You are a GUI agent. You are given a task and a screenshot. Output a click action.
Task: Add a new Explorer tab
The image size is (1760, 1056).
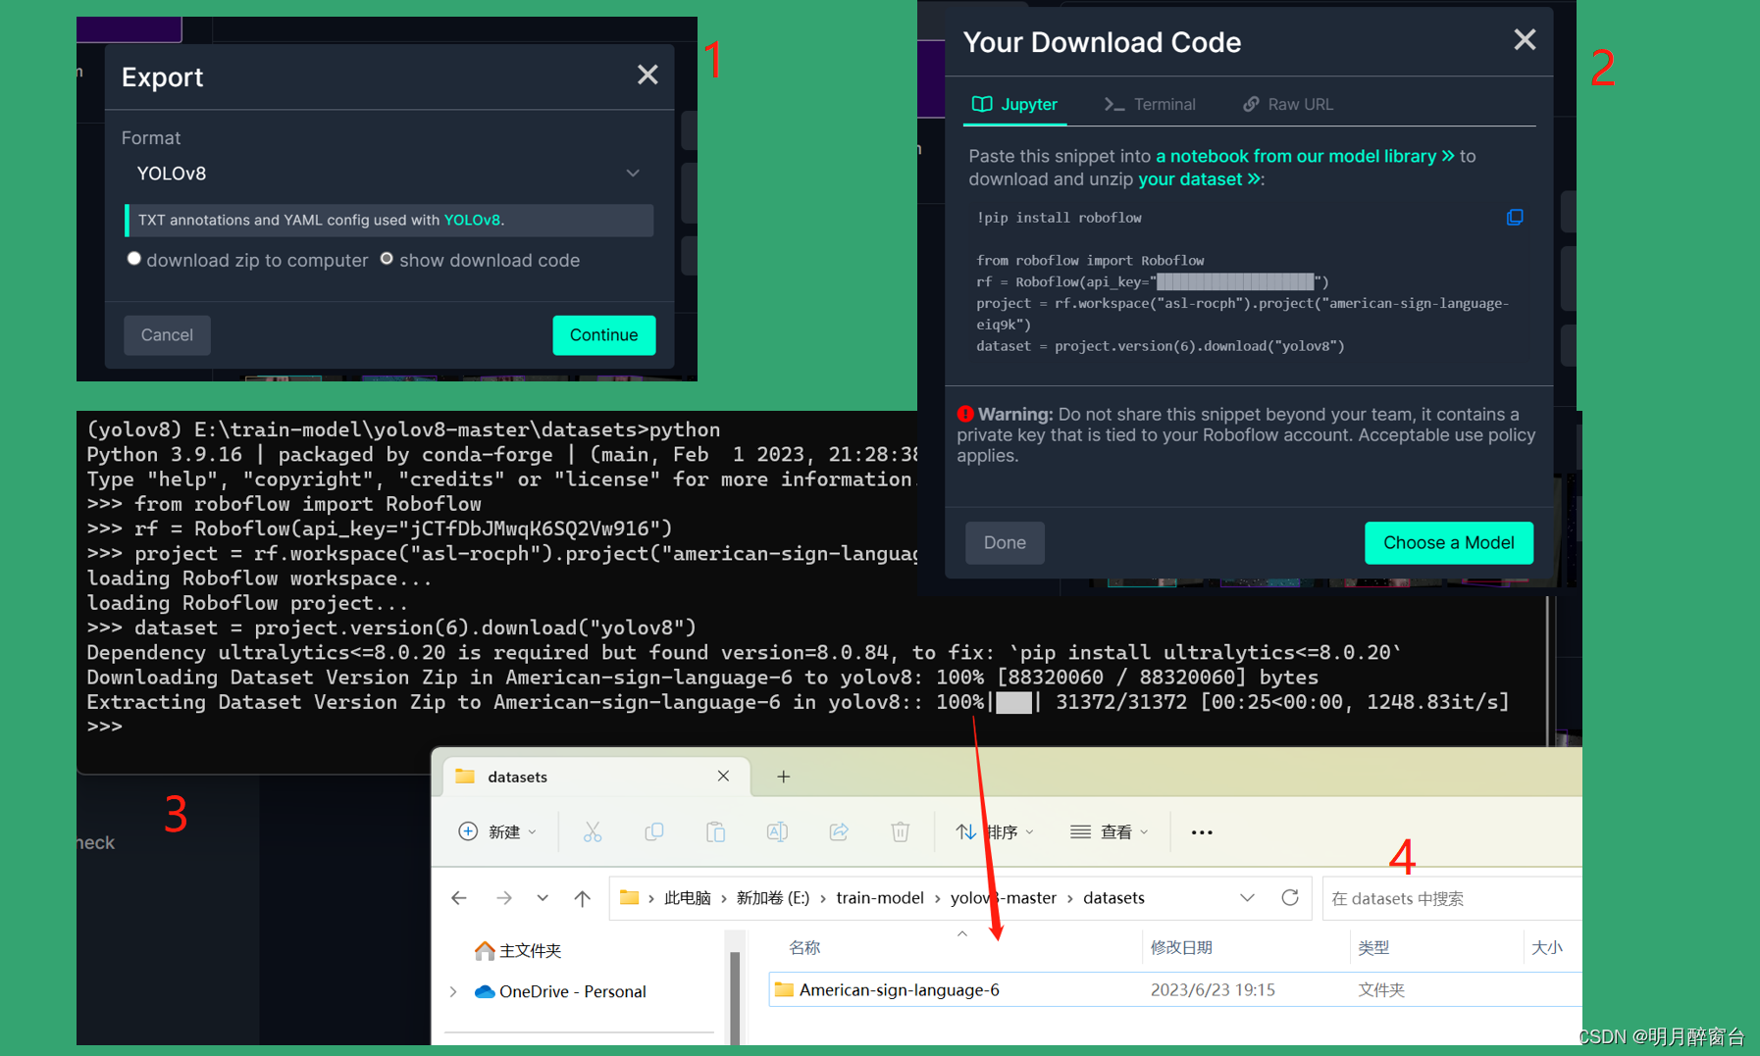point(783,777)
